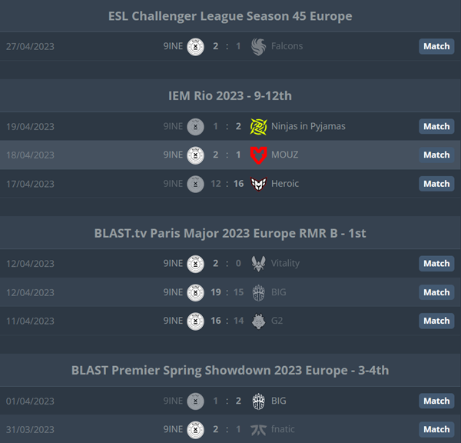The image size is (461, 443).
Task: Click BIG logo in 19:15 match row
Action: point(258,292)
